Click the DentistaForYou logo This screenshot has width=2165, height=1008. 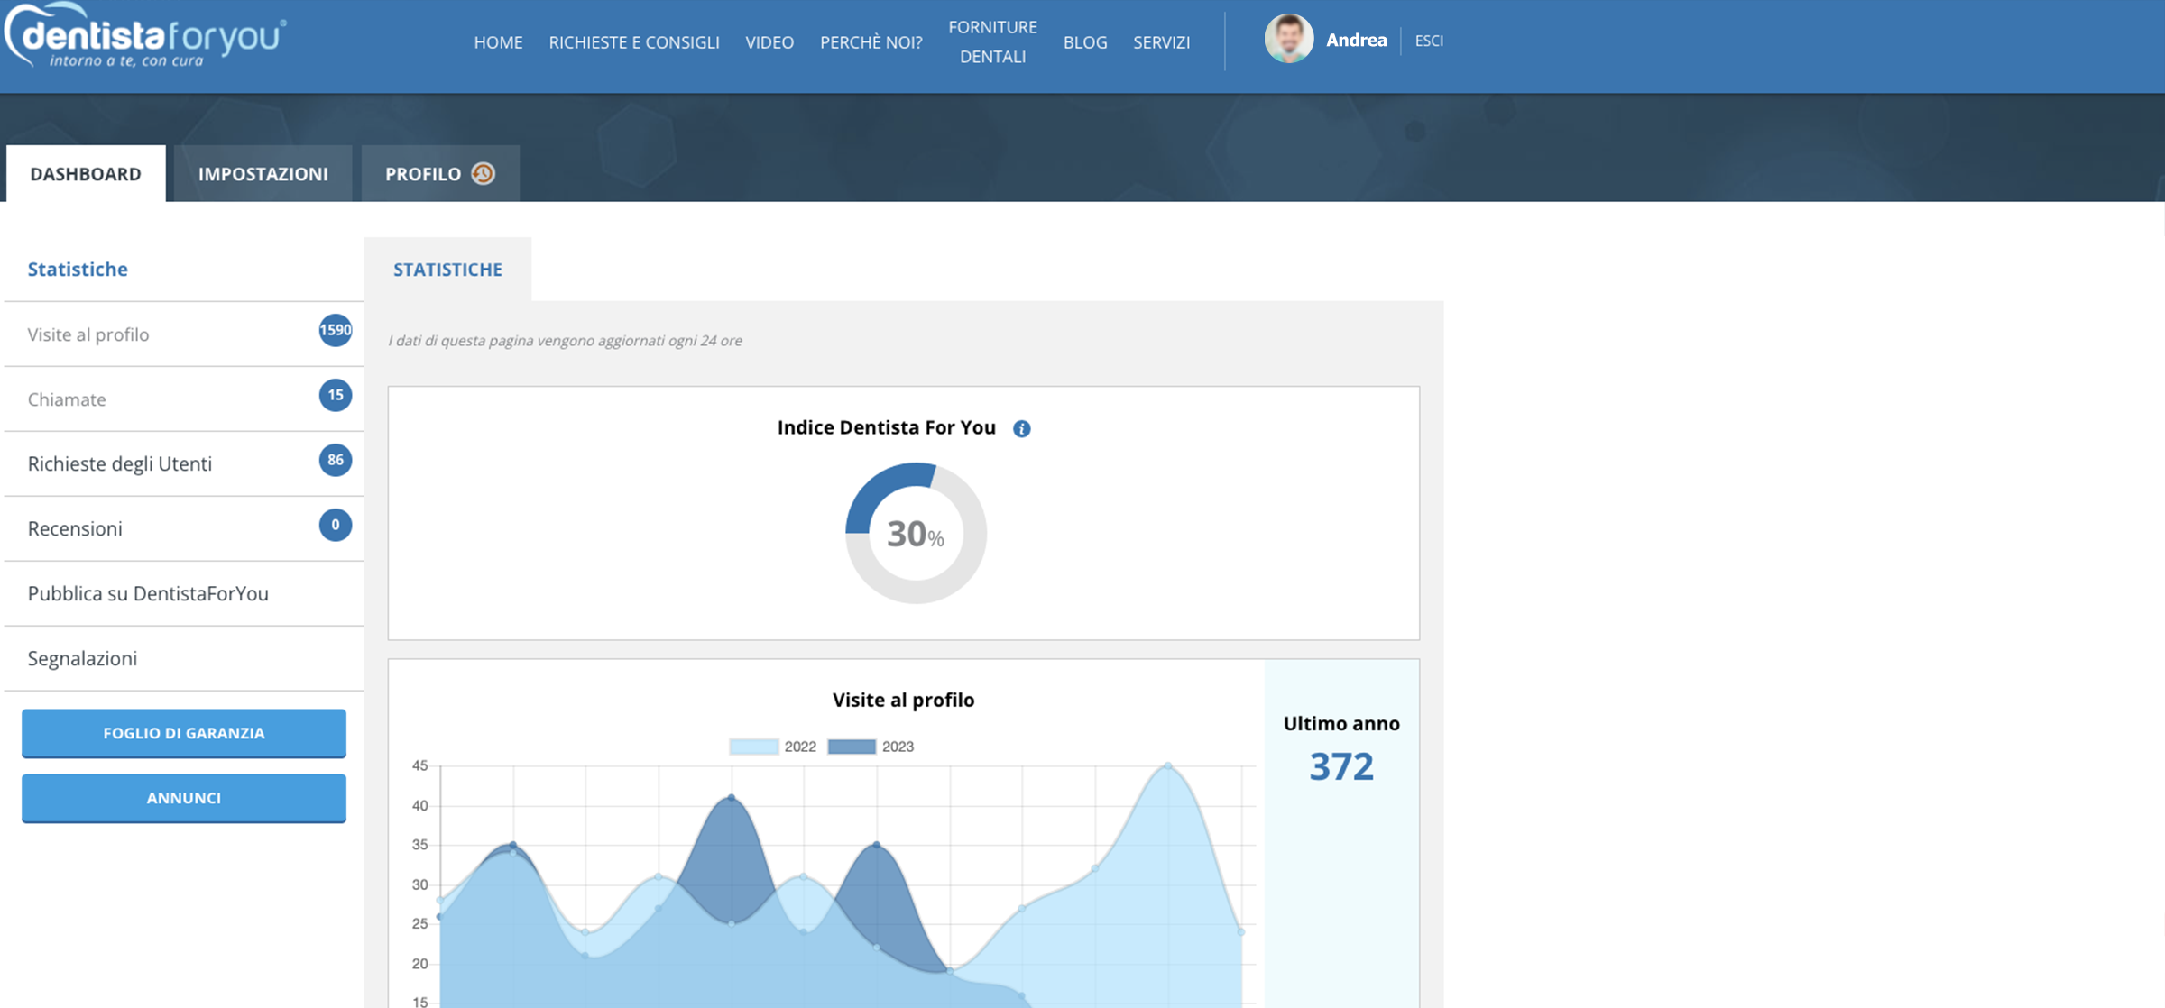144,38
